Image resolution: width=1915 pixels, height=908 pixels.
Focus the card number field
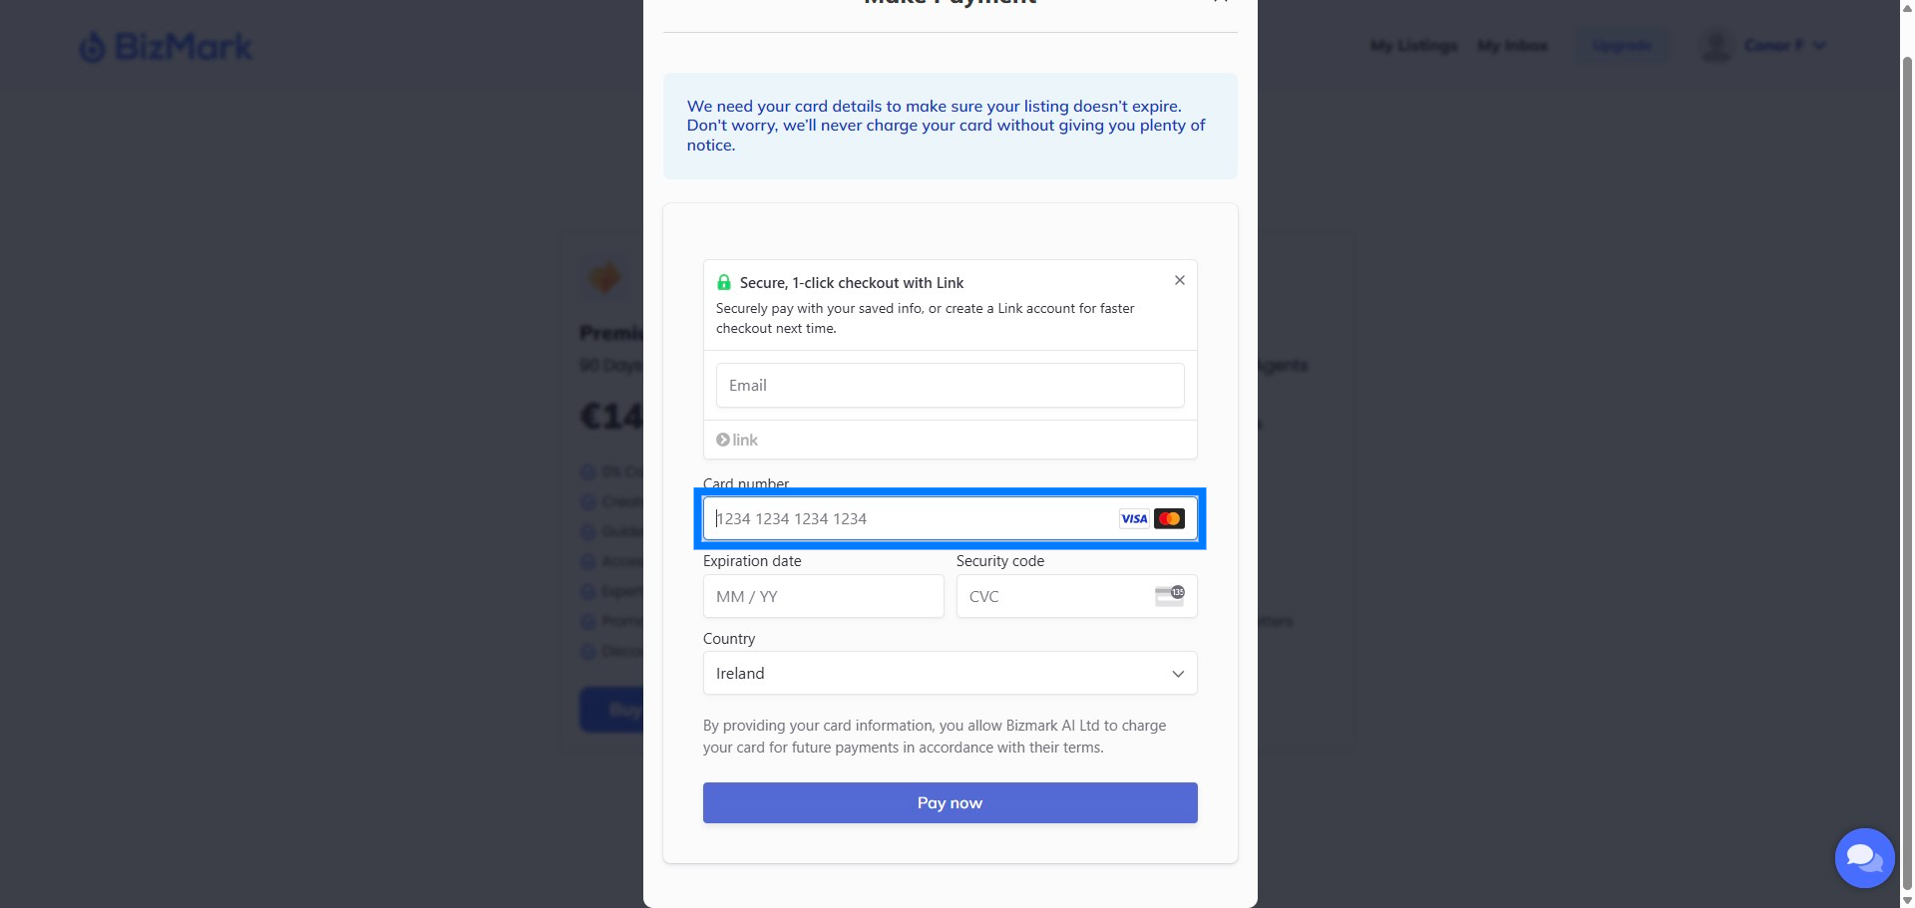[x=950, y=518]
